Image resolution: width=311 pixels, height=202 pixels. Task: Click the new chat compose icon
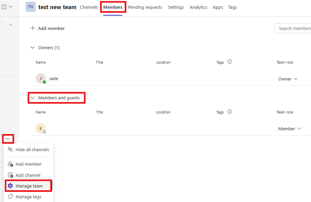(4, 7)
